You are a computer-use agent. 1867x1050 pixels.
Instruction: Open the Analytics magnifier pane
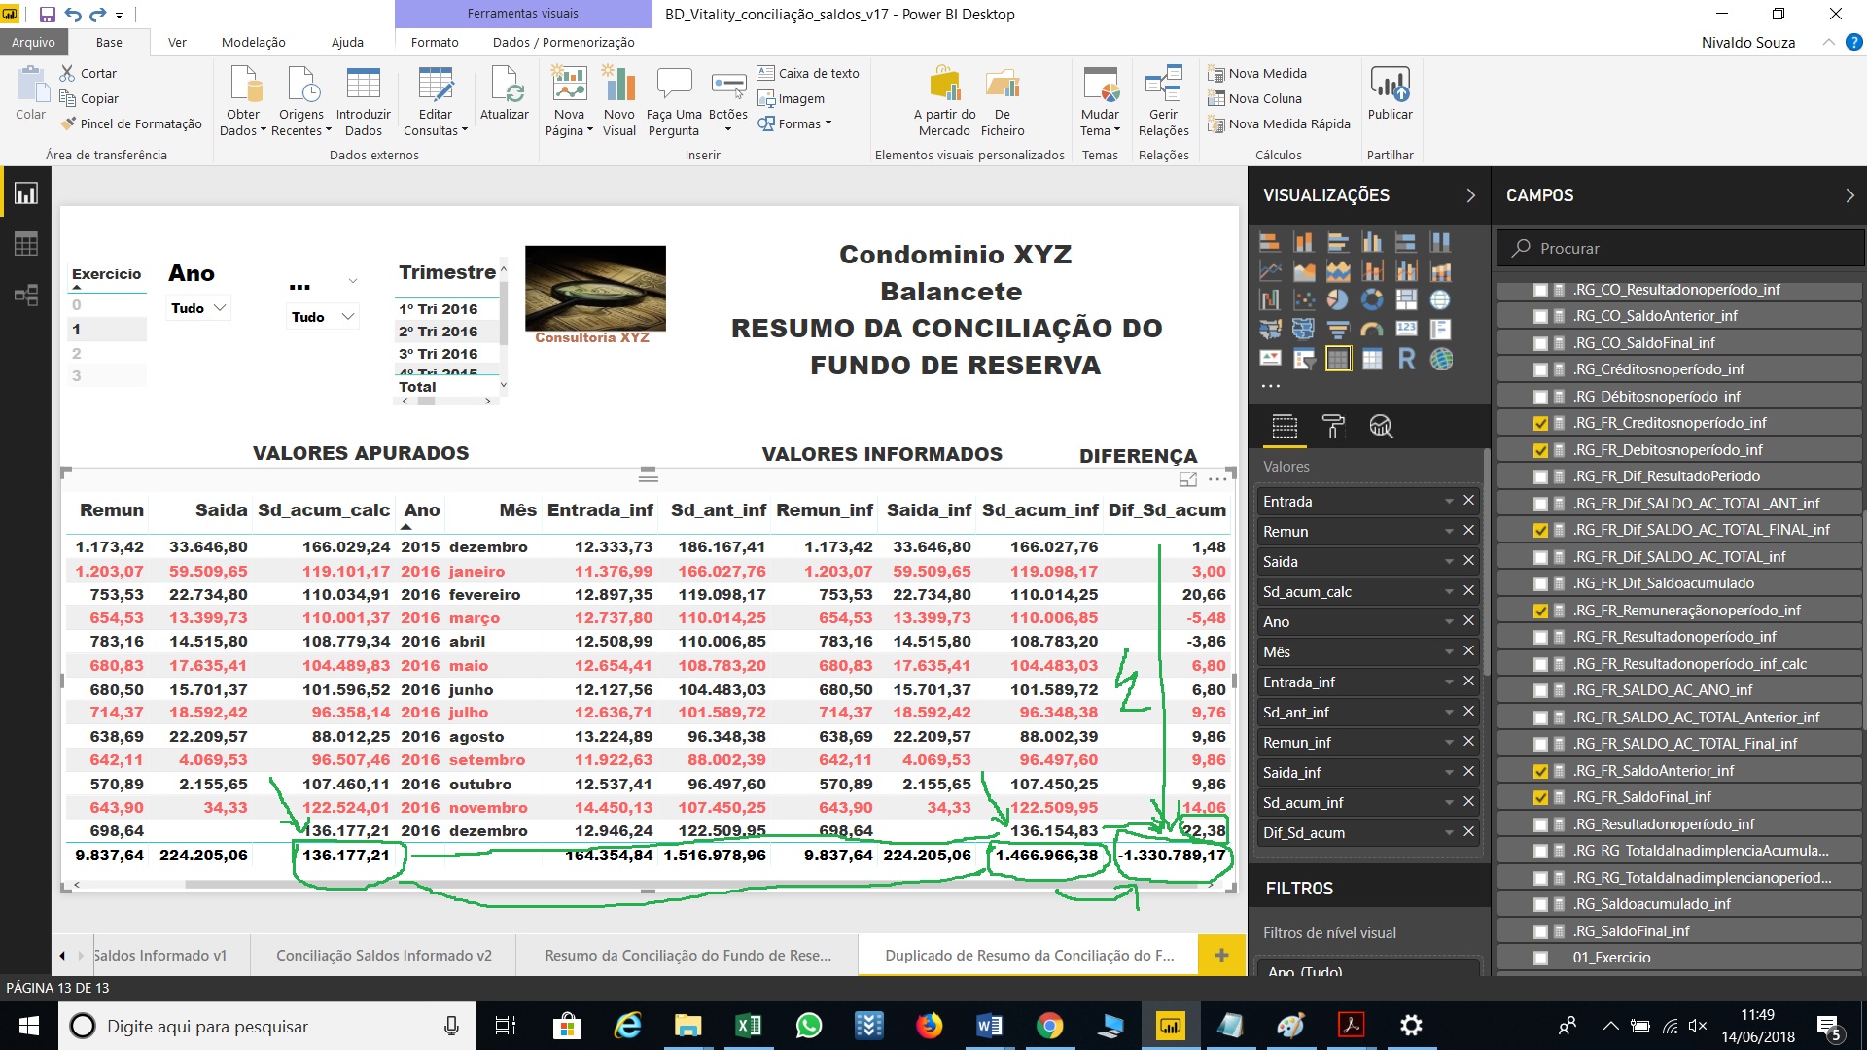click(1381, 426)
